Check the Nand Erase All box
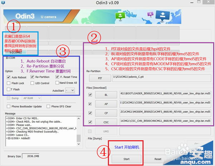Screen dimensions: 215x166 pos(57,83)
